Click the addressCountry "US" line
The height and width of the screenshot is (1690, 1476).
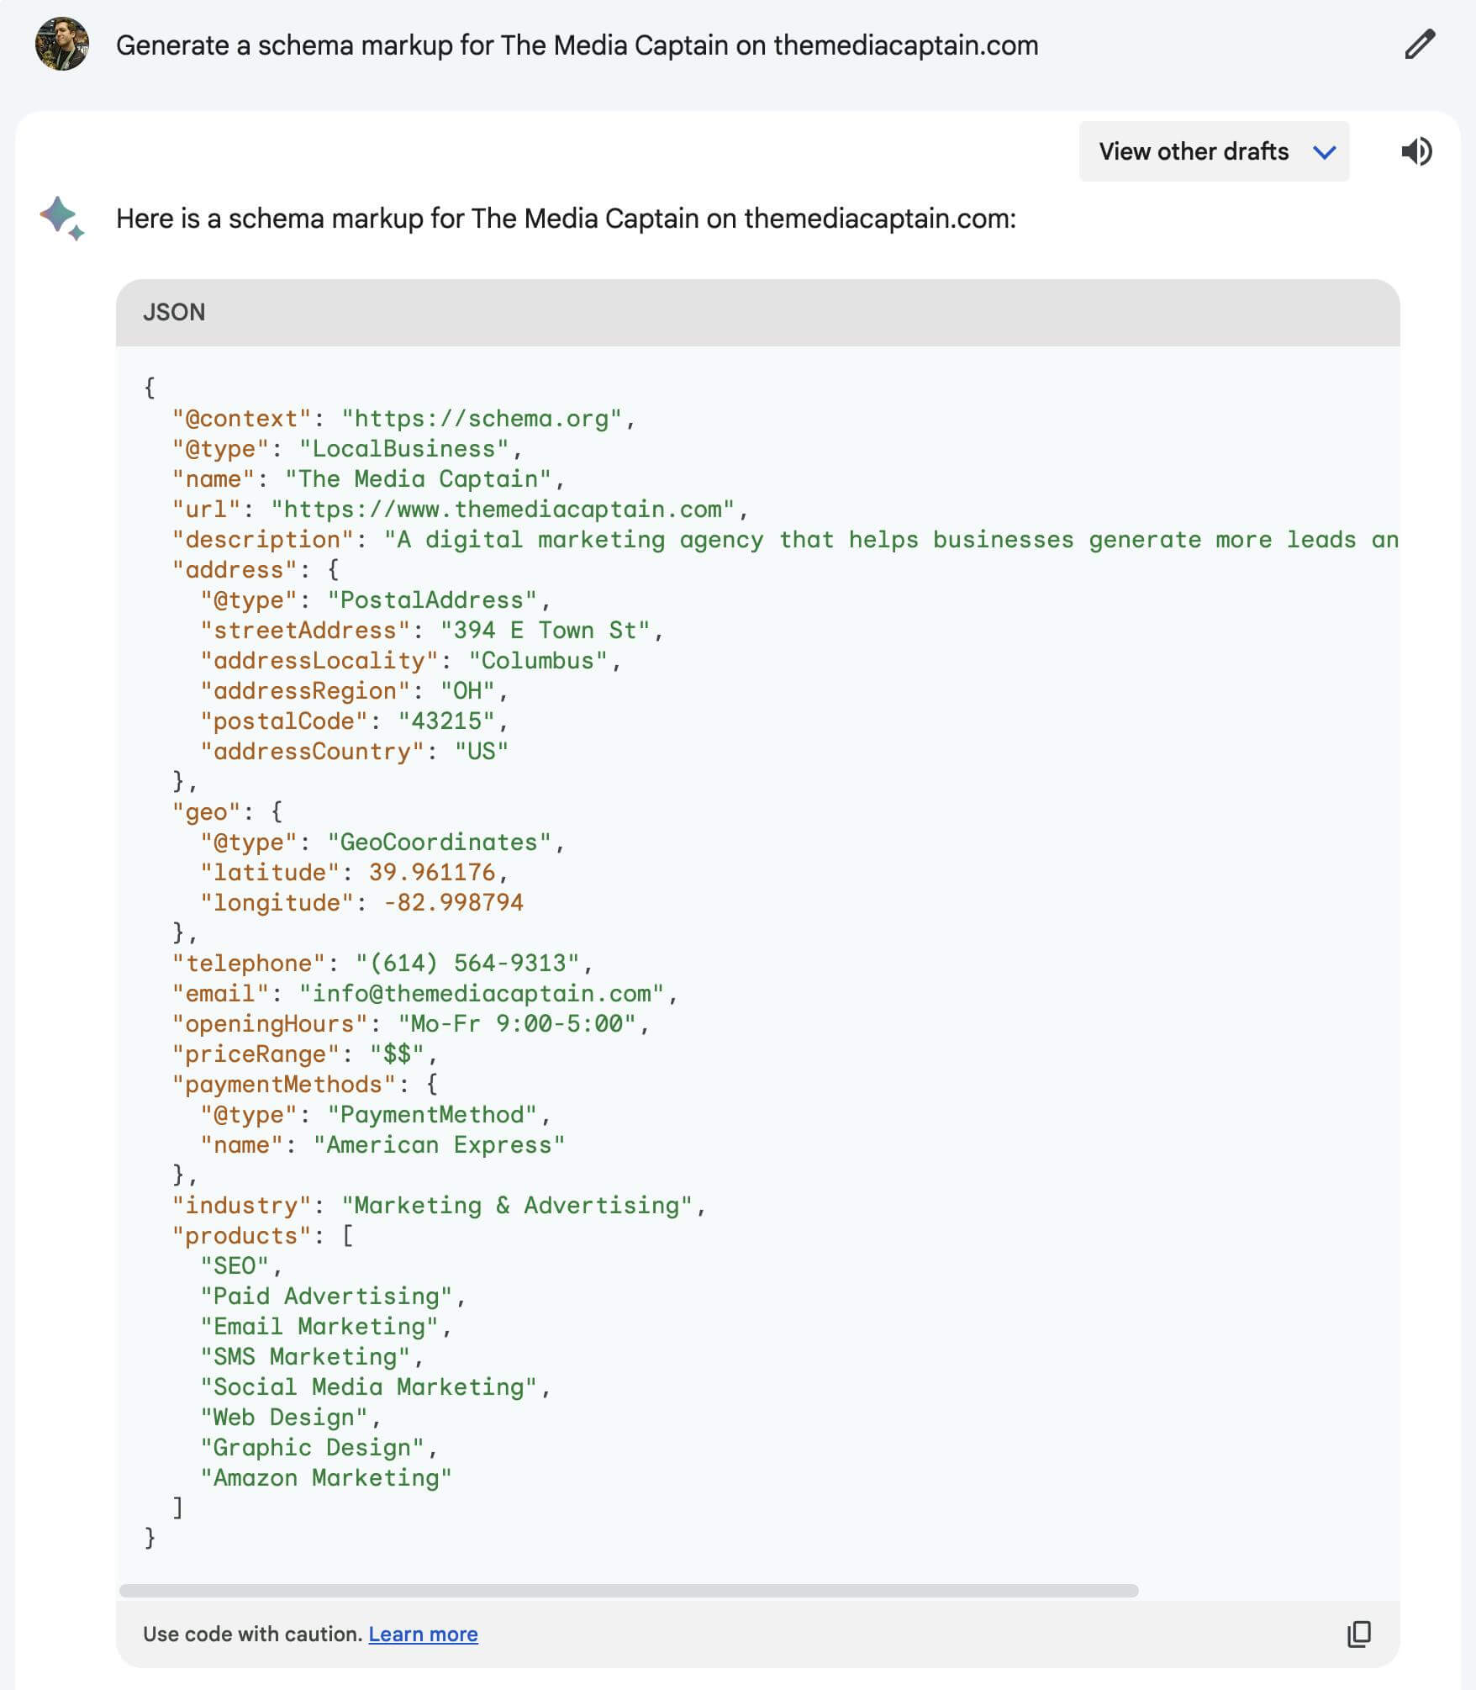pos(354,752)
